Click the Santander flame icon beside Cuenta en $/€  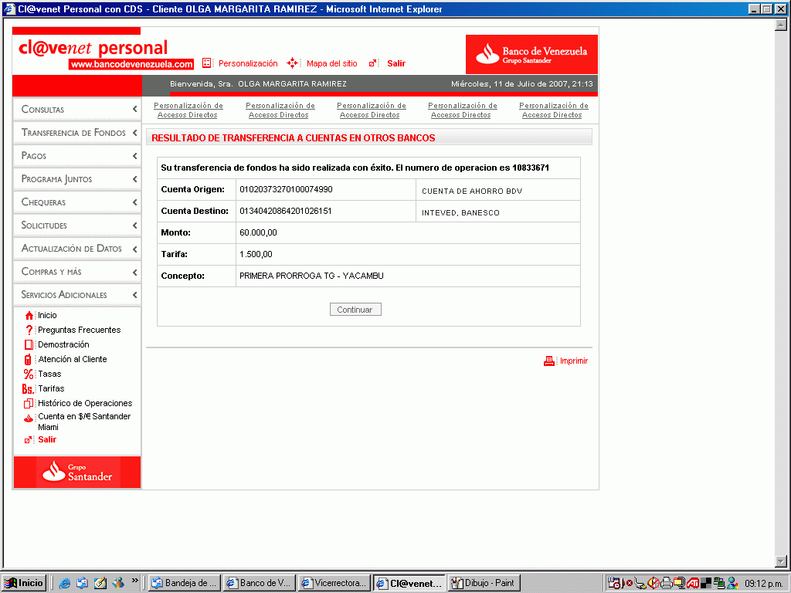[x=29, y=418]
